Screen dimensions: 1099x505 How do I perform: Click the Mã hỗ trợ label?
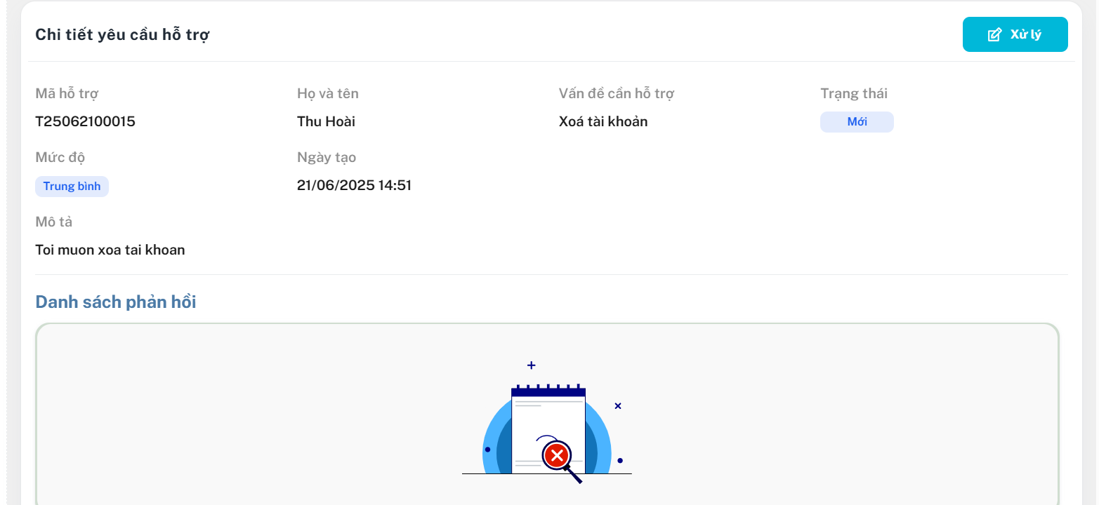(x=67, y=93)
